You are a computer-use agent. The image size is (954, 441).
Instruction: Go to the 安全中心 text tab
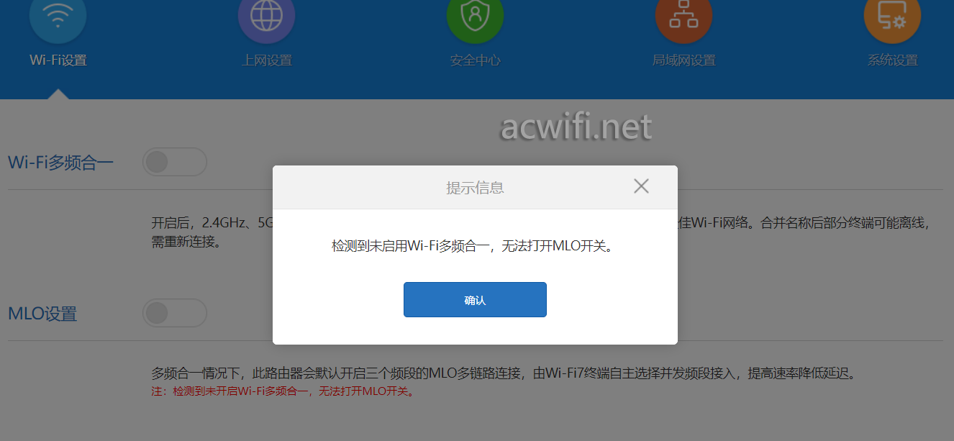(x=476, y=60)
